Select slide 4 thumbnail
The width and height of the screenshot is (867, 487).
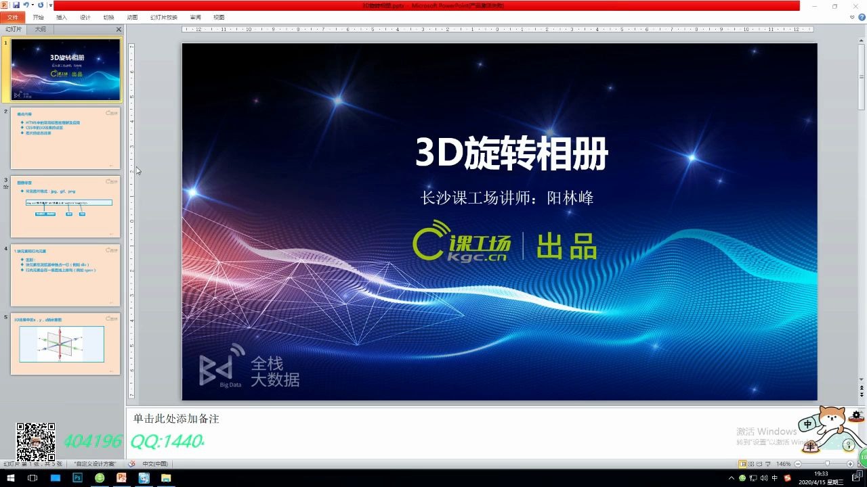66,275
